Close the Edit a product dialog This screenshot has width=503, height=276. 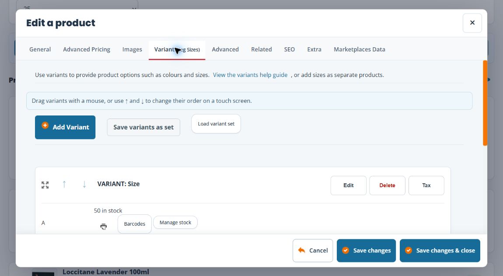(x=472, y=23)
